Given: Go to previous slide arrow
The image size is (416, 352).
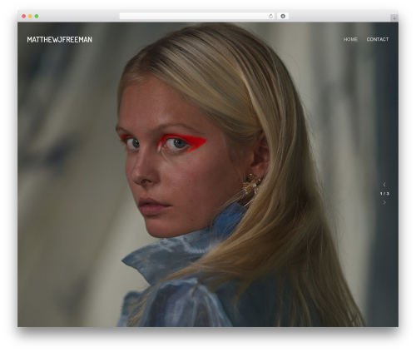Looking at the screenshot, I should click(x=384, y=185).
